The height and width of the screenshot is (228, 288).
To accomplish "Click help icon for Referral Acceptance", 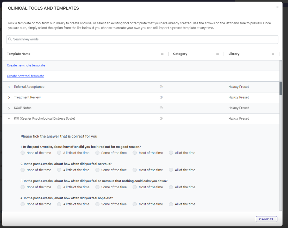I will point(161,87).
